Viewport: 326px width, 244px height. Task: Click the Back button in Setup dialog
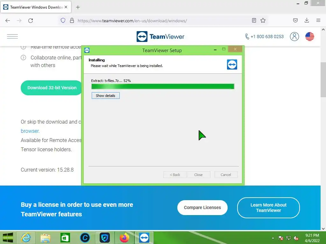point(175,175)
